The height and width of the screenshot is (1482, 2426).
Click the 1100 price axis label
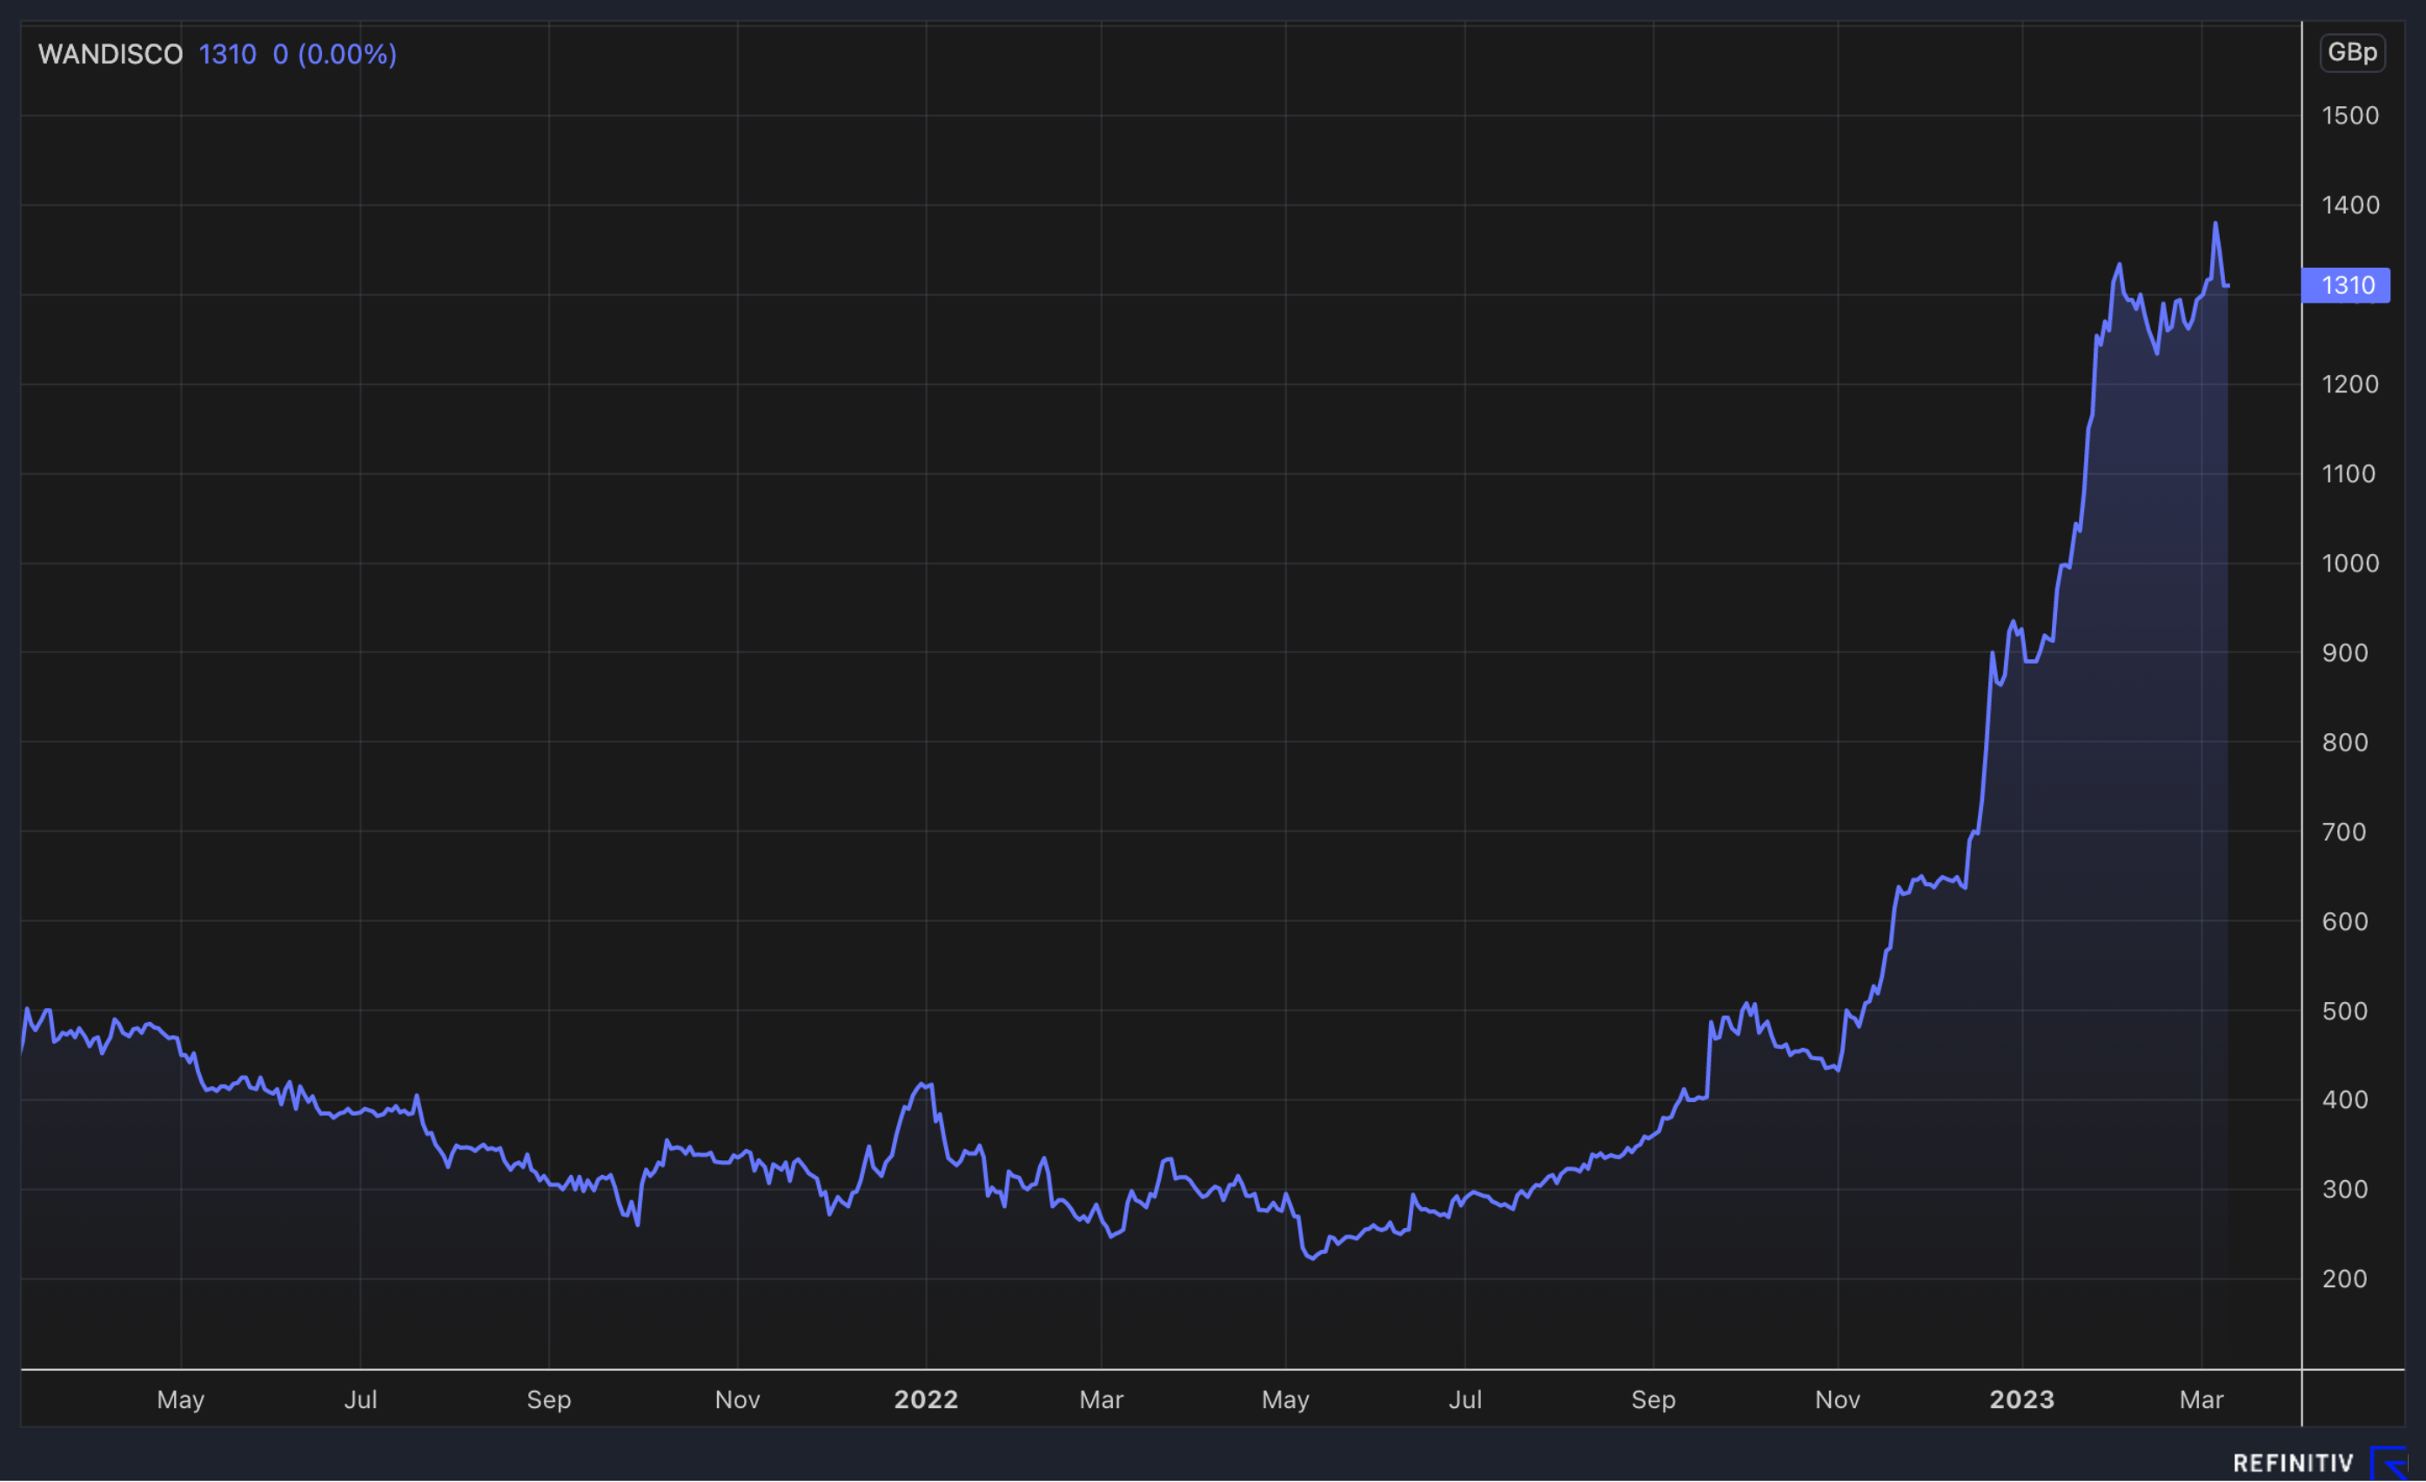(x=2349, y=474)
